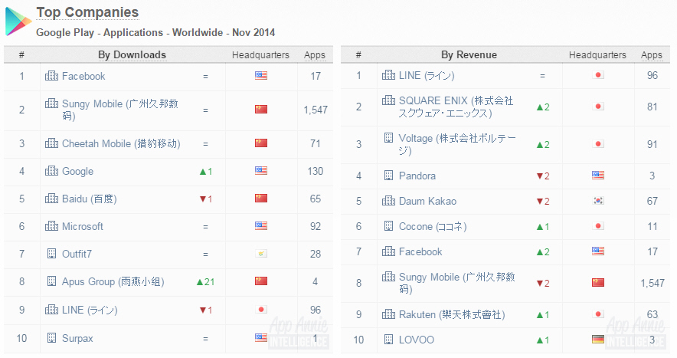Viewport: 677px width, 358px height.
Task: Click the Google Play logo icon
Action: pos(18,21)
